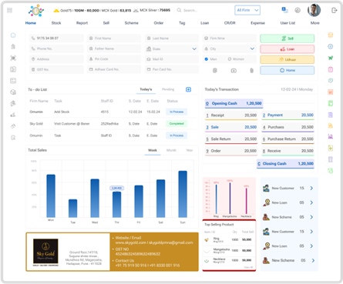Click the Completed status for Sky Gold
The height and width of the screenshot is (284, 343).
[177, 124]
